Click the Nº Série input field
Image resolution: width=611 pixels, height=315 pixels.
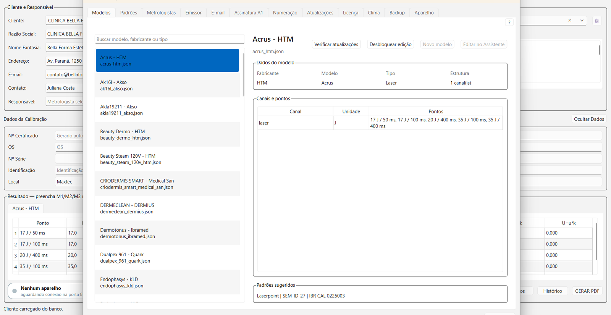[x=69, y=159]
